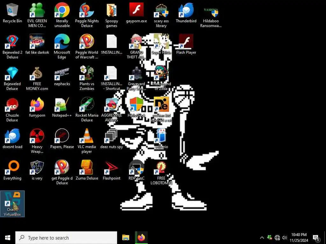Open Peggle Nights Deluxe shortcut
Viewport: 326px width, 244px height.
click(87, 15)
